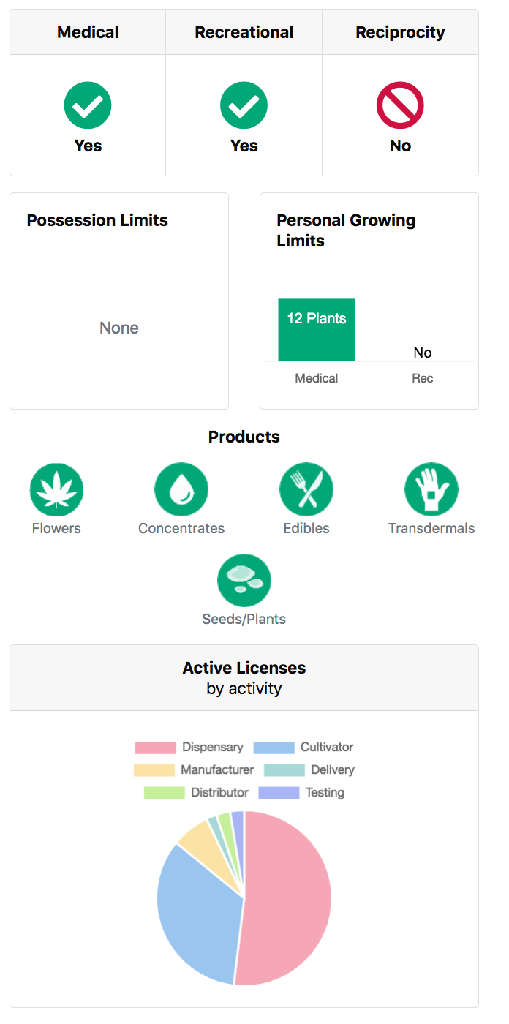Click the pink Dispensary pie slice
509x1024 pixels.
(x=289, y=900)
